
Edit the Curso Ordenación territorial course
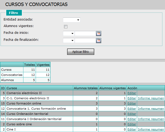pyautogui.click(x=132, y=114)
